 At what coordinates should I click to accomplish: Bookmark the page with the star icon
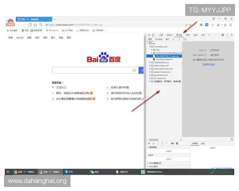coord(190,25)
